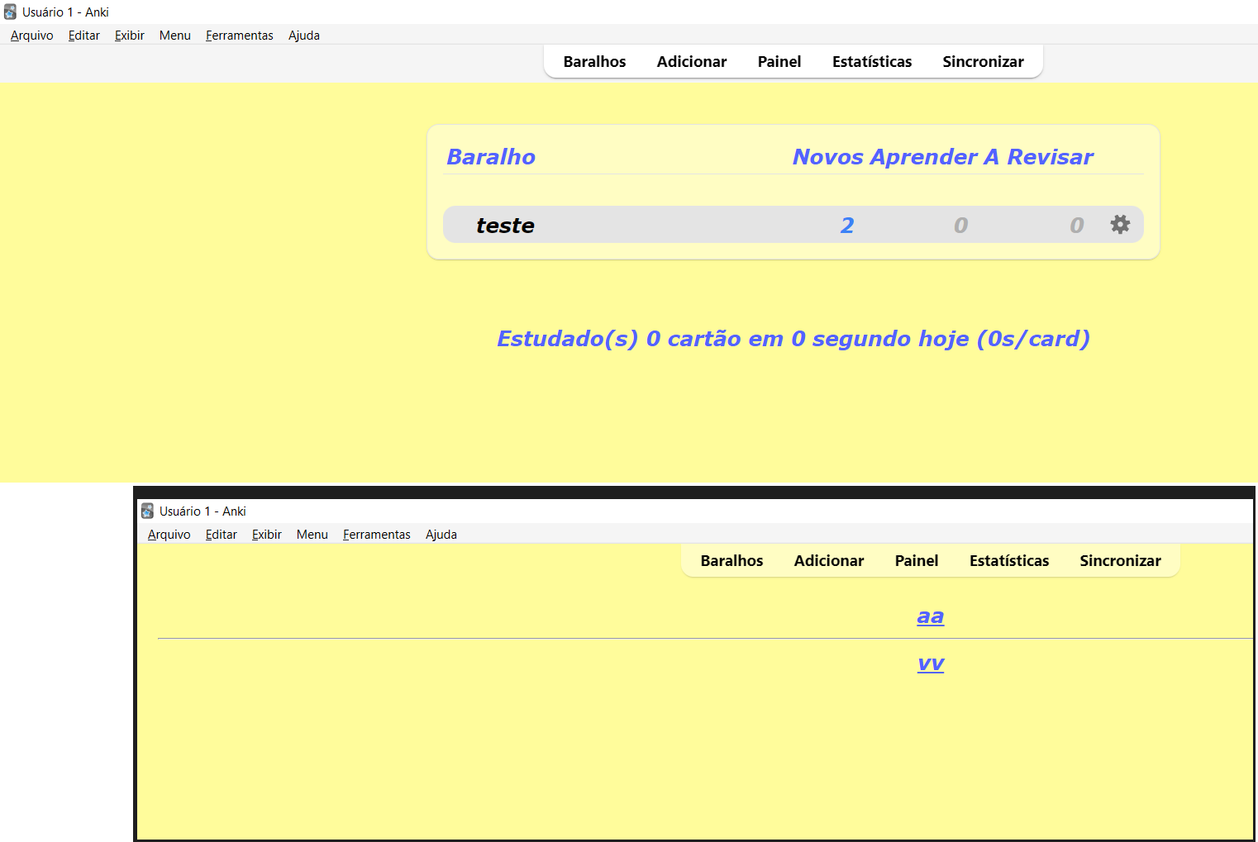Open the teste deck
Image resolution: width=1258 pixels, height=842 pixels.
(x=505, y=226)
